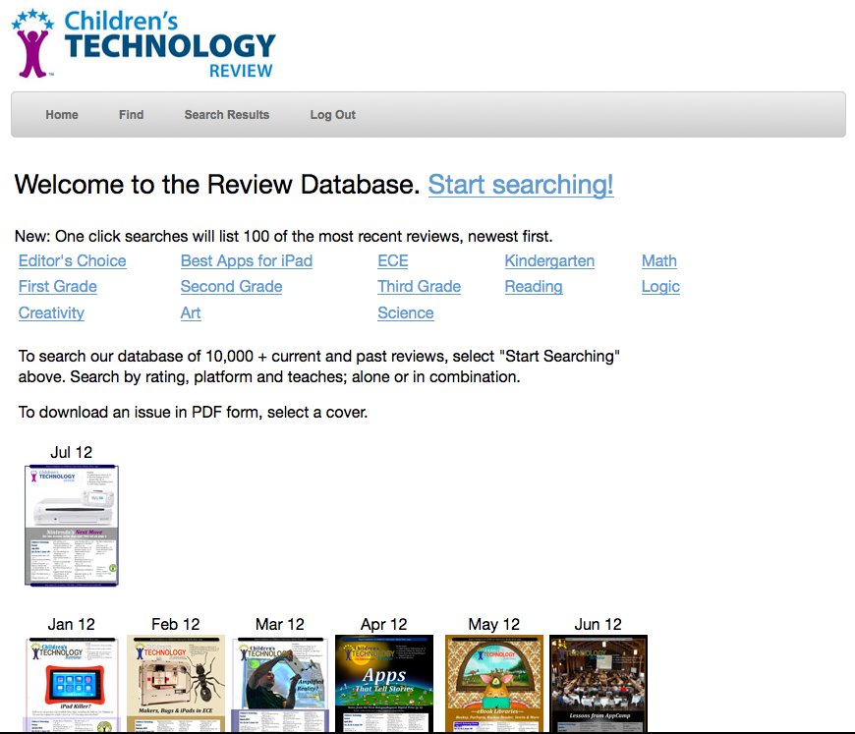Viewport: 855px width, 734px height.
Task: Open the Home menu item
Action: coord(62,115)
